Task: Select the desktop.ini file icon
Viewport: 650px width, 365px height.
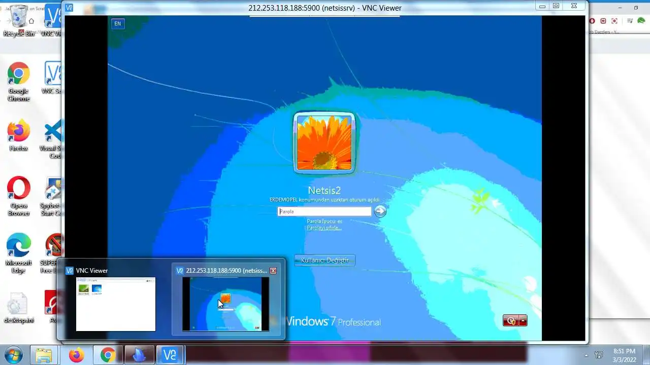Action: click(19, 308)
